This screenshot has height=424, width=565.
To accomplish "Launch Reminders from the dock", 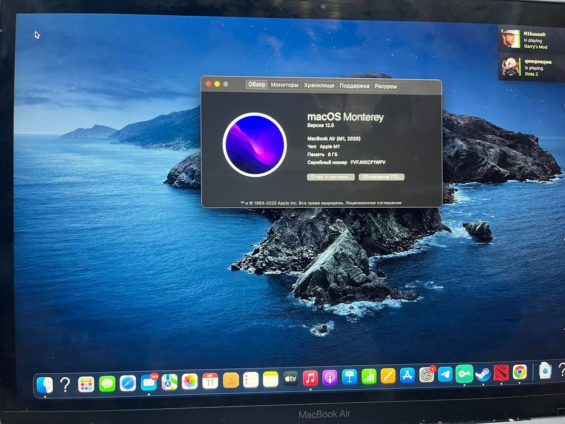I will [x=251, y=380].
